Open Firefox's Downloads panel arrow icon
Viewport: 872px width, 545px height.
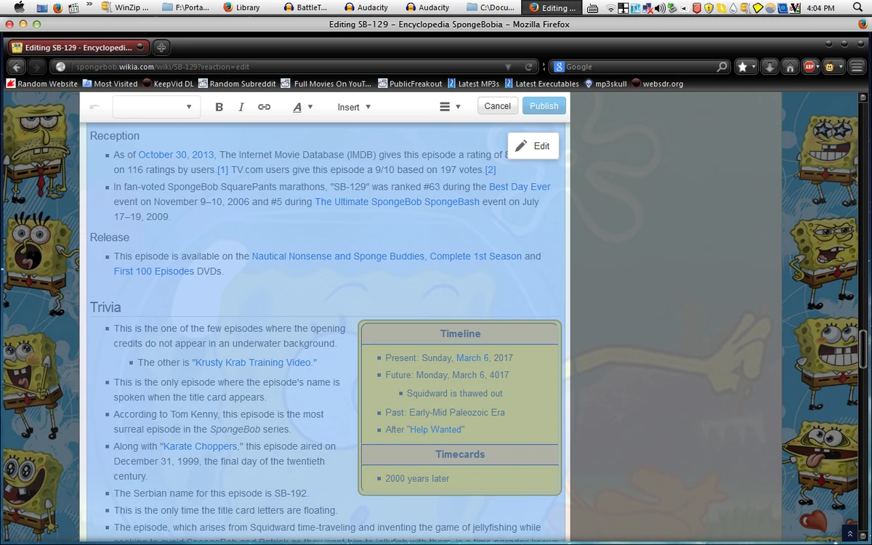770,66
